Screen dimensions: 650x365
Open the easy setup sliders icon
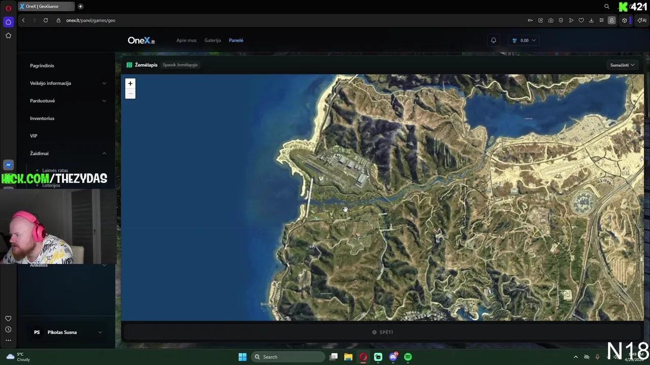601,20
